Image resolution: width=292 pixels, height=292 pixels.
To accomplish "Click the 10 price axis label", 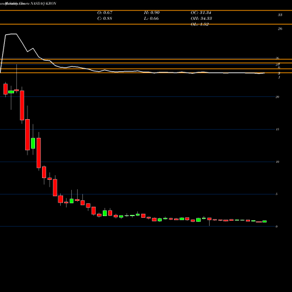I will tap(277, 162).
